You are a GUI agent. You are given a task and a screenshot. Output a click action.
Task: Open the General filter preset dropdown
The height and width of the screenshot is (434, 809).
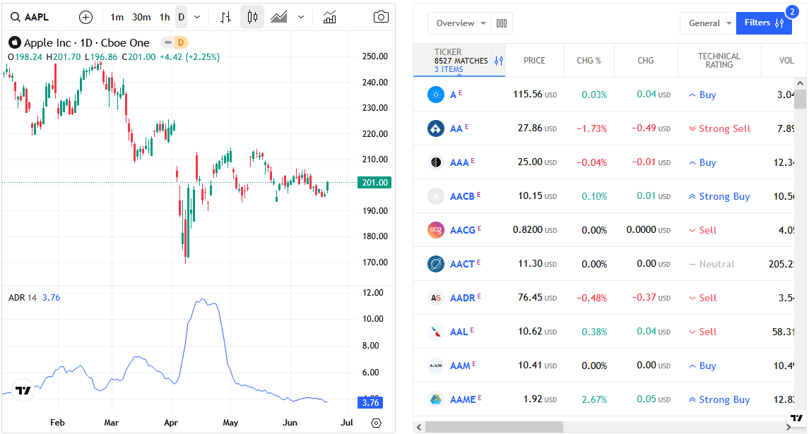710,23
